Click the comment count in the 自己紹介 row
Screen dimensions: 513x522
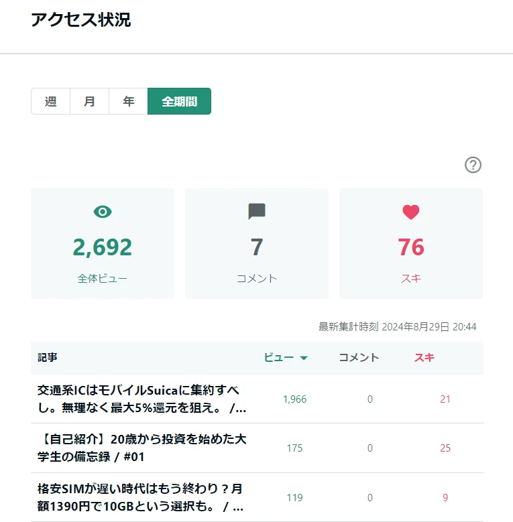point(369,448)
